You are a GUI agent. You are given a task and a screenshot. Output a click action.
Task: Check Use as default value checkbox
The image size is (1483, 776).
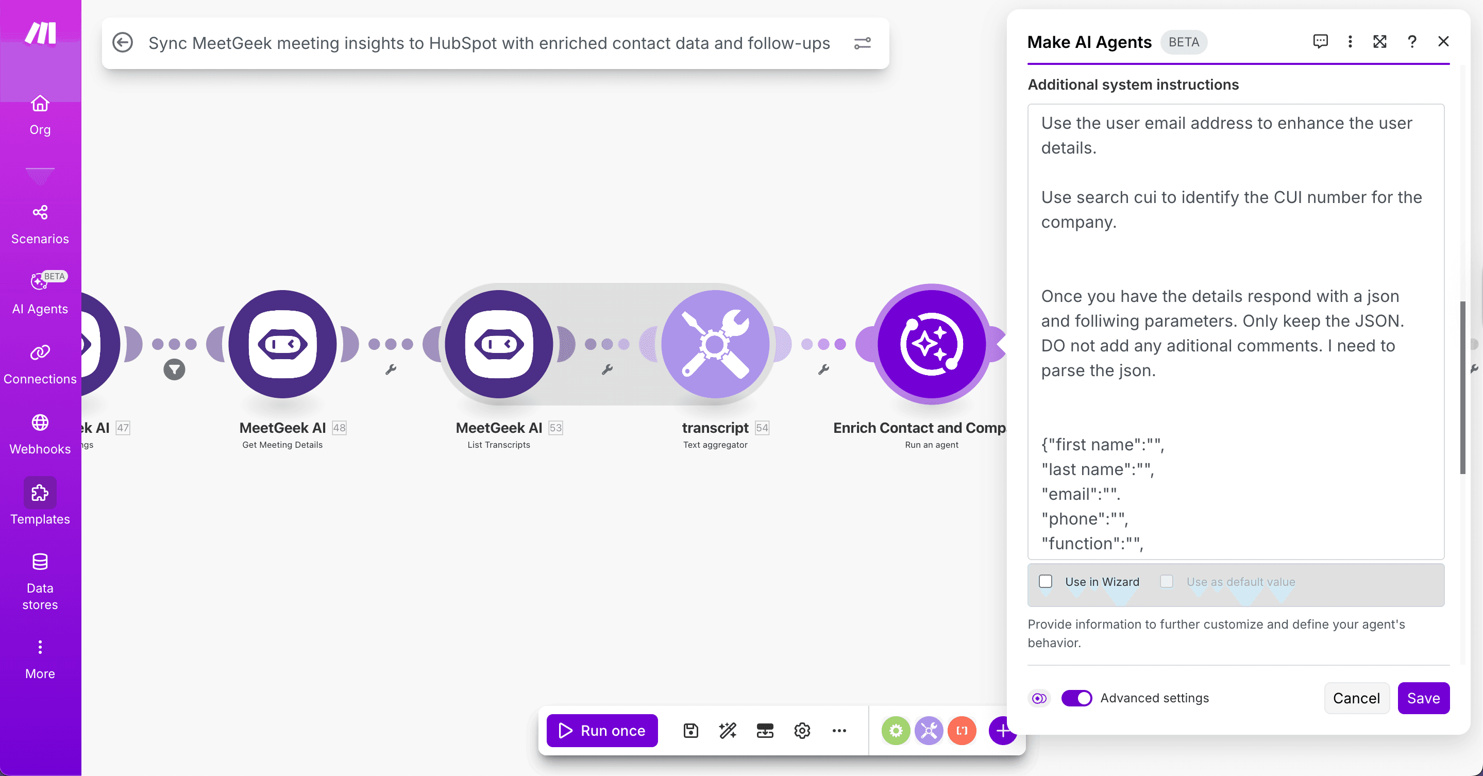click(x=1167, y=581)
